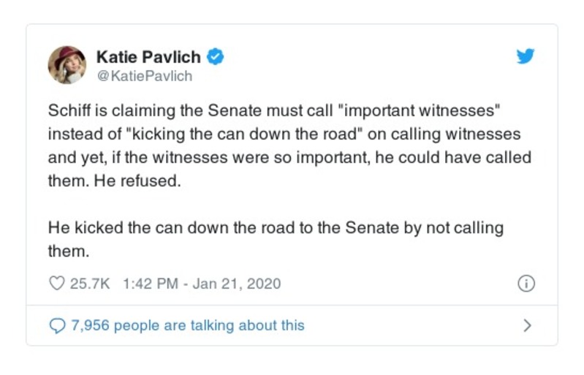This screenshot has width=584, height=375.
Task: Click the Twitter bird logo
Action: point(525,57)
